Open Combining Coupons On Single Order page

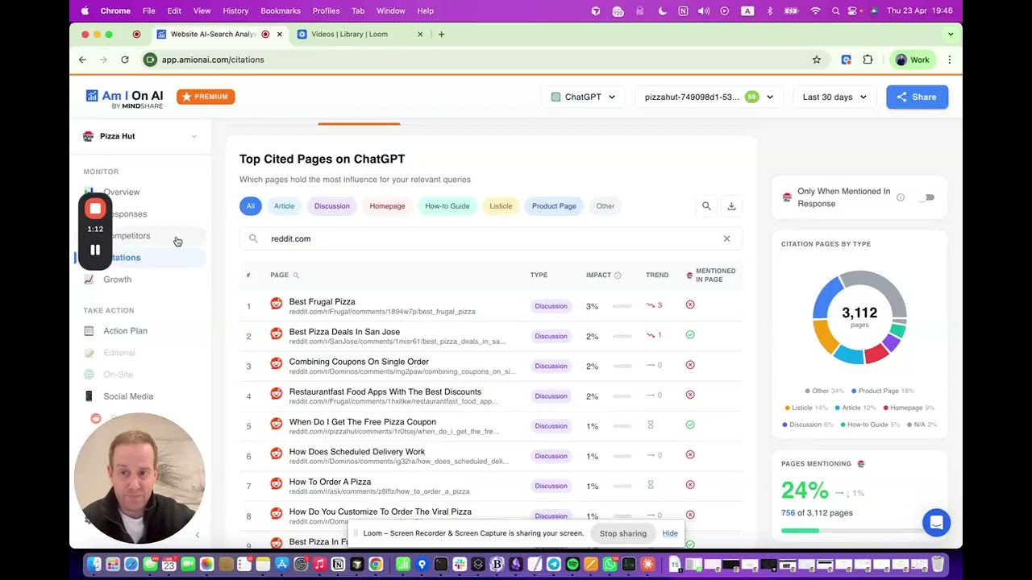pos(359,362)
